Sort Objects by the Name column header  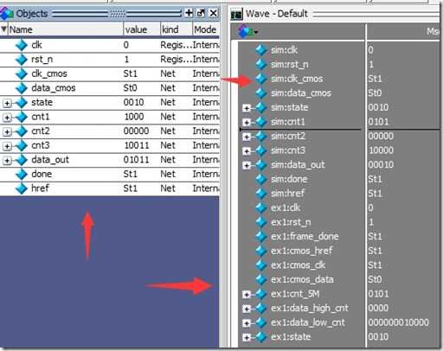66,29
